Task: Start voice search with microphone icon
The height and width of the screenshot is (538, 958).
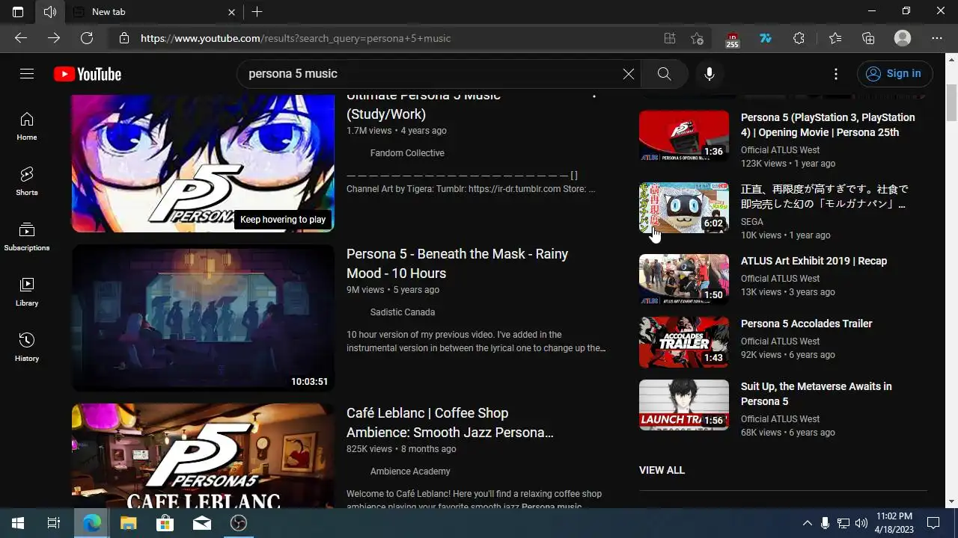Action: [710, 74]
